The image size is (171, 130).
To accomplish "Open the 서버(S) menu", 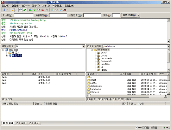I will point(46,6).
